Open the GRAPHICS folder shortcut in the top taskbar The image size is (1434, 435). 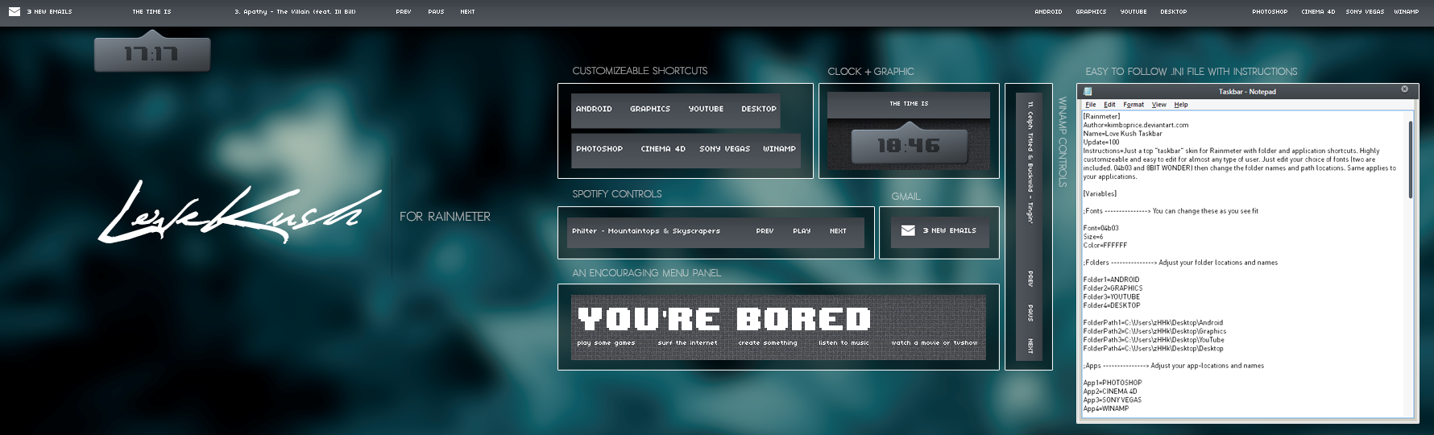coord(1091,12)
